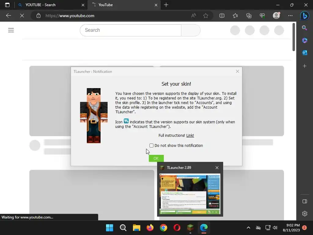Launch Firefox from the taskbar
This screenshot has height=235, width=313.
point(150,228)
